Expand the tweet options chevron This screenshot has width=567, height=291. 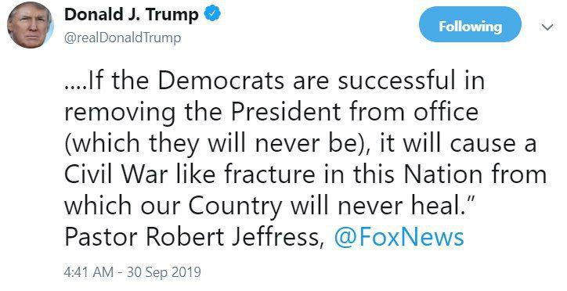pos(548,27)
